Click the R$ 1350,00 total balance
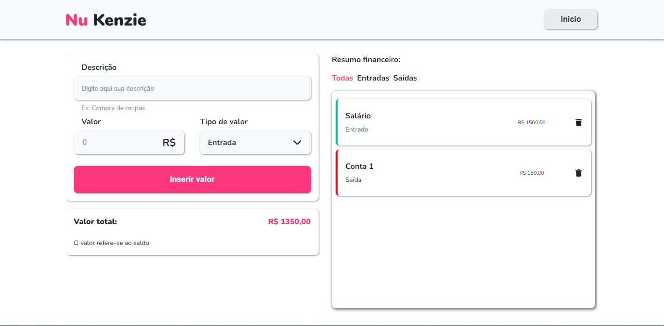The height and width of the screenshot is (326, 664). tap(289, 222)
